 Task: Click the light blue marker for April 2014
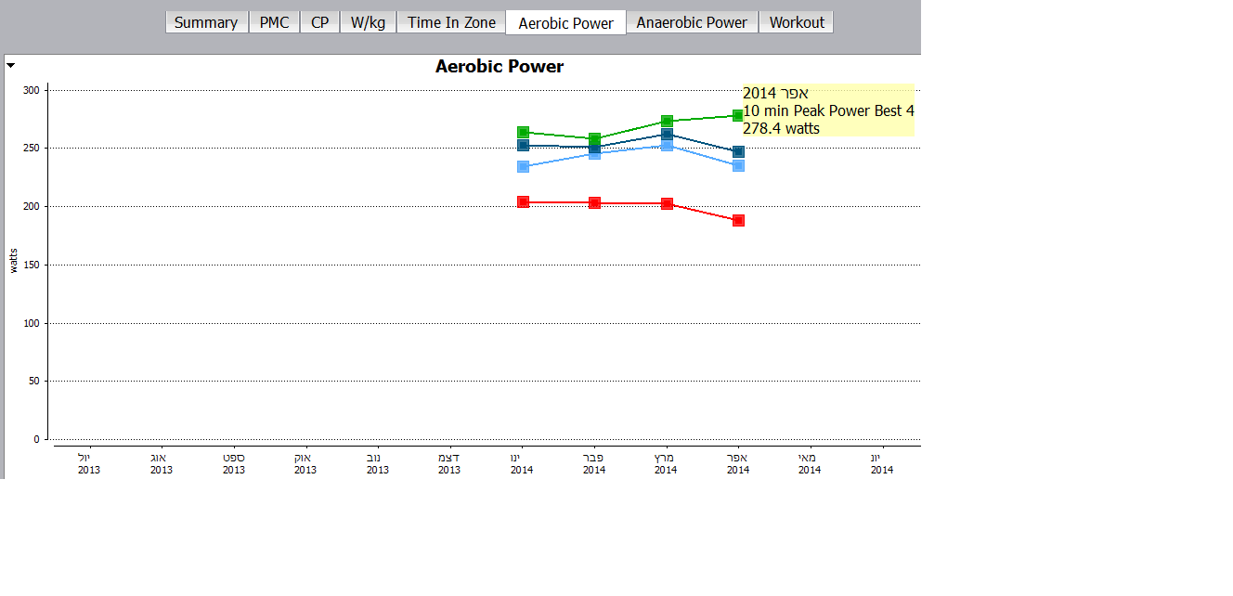738,165
